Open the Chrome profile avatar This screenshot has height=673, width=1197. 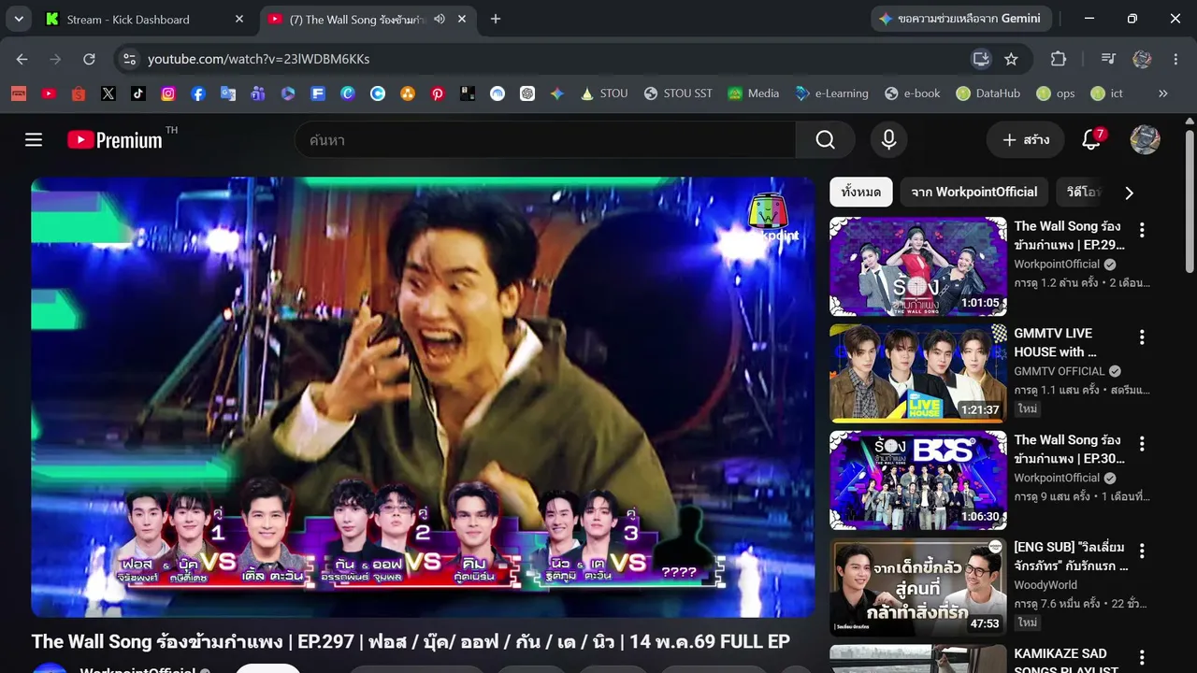click(x=1142, y=59)
